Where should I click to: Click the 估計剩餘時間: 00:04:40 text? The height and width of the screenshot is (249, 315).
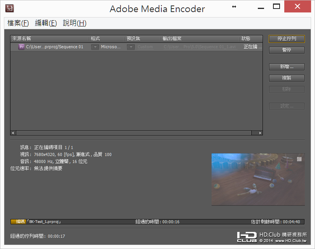pos(275,222)
